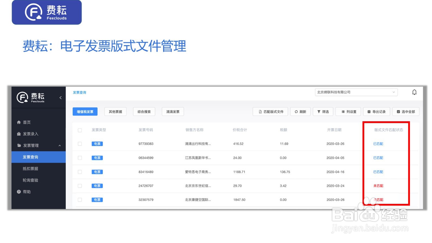Check the row for invoice 97739383
Viewport: 432px width, 243px height.
coord(80,144)
